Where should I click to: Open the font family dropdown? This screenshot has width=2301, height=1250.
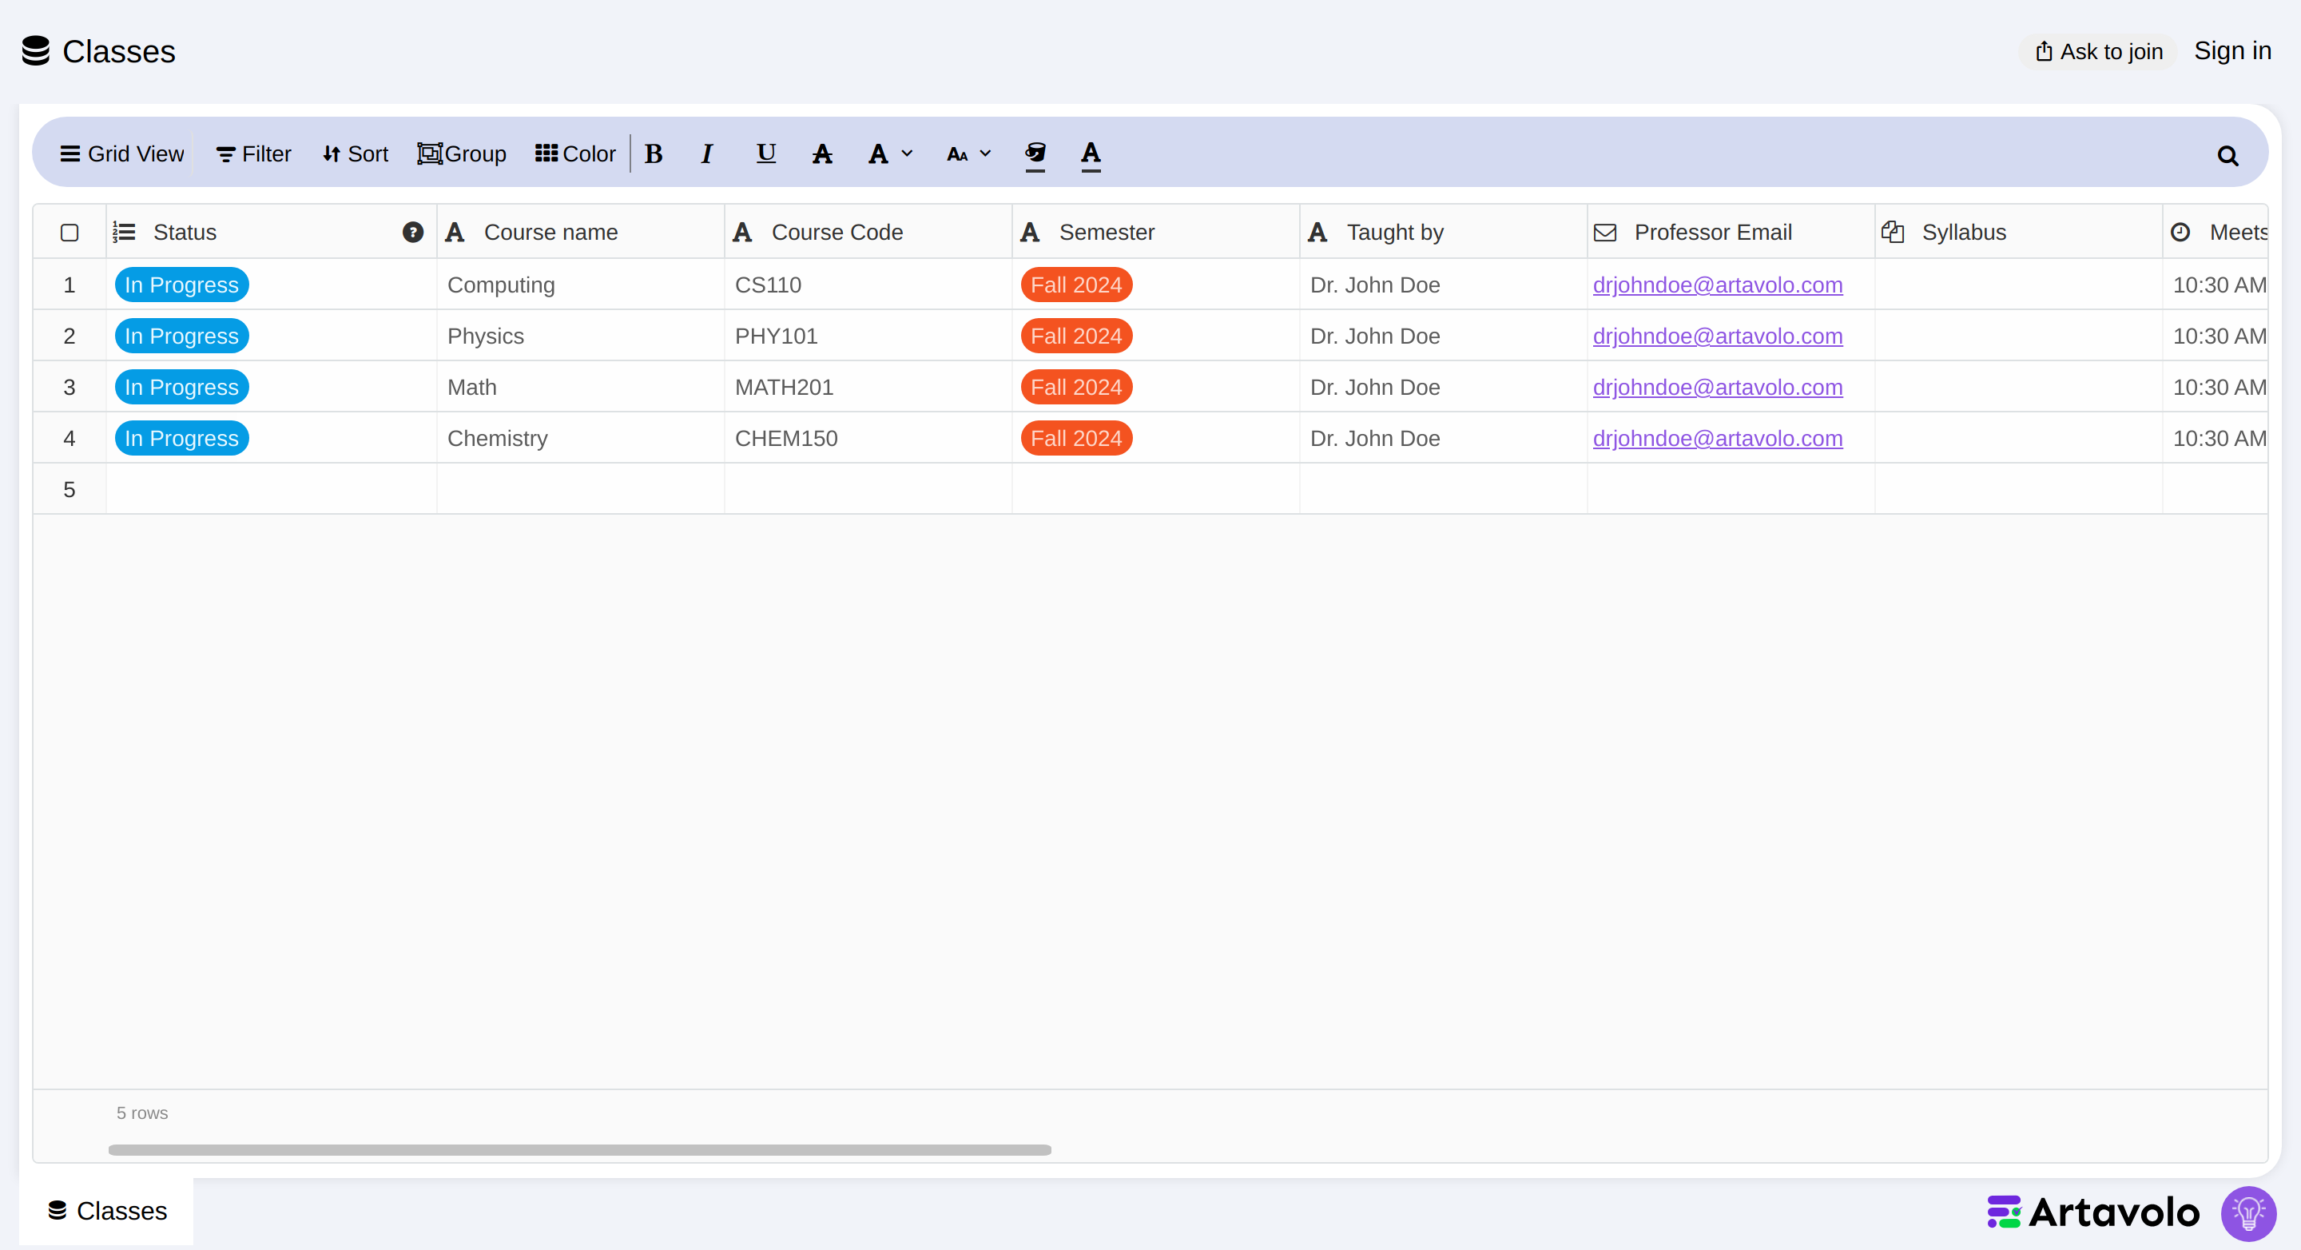(x=890, y=153)
